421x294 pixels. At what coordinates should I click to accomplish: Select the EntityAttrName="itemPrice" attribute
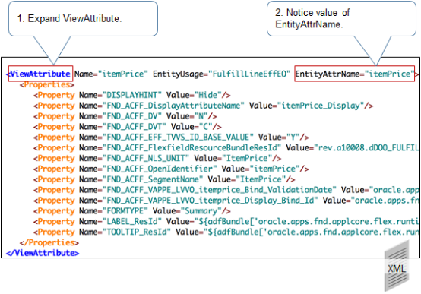pos(355,74)
